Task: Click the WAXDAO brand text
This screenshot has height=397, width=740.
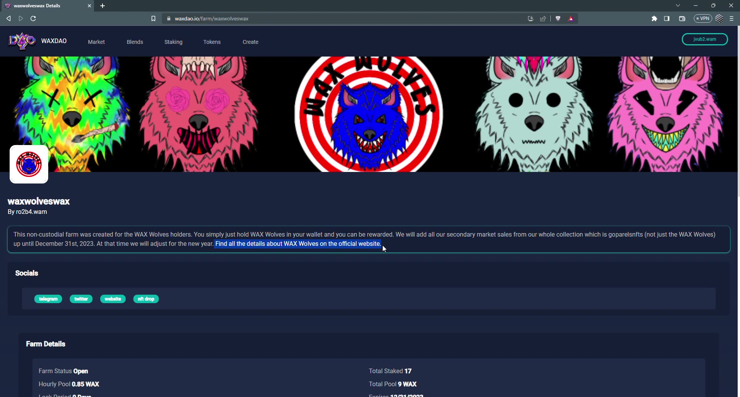Action: tap(54, 41)
